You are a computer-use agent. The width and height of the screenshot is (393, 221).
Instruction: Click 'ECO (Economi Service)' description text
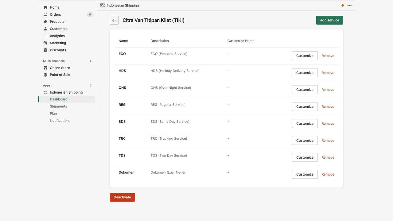point(169,54)
